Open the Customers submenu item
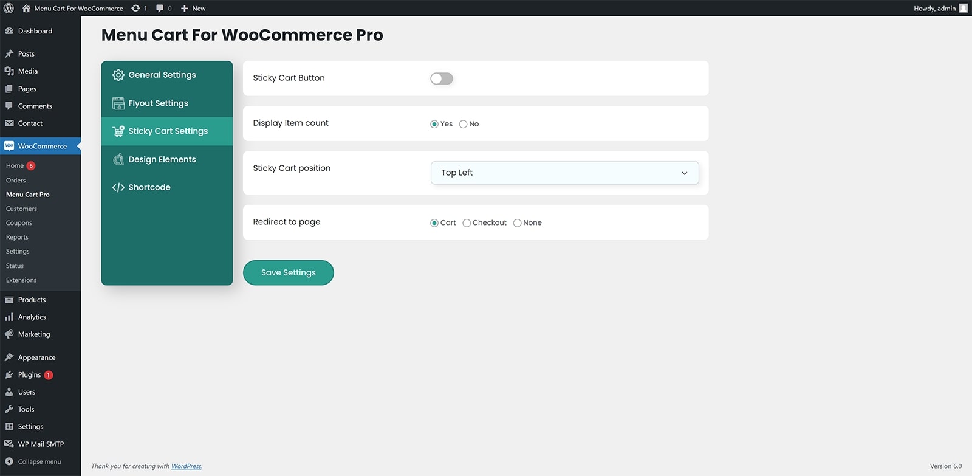Screen dimensions: 972x476 pyautogui.click(x=21, y=209)
